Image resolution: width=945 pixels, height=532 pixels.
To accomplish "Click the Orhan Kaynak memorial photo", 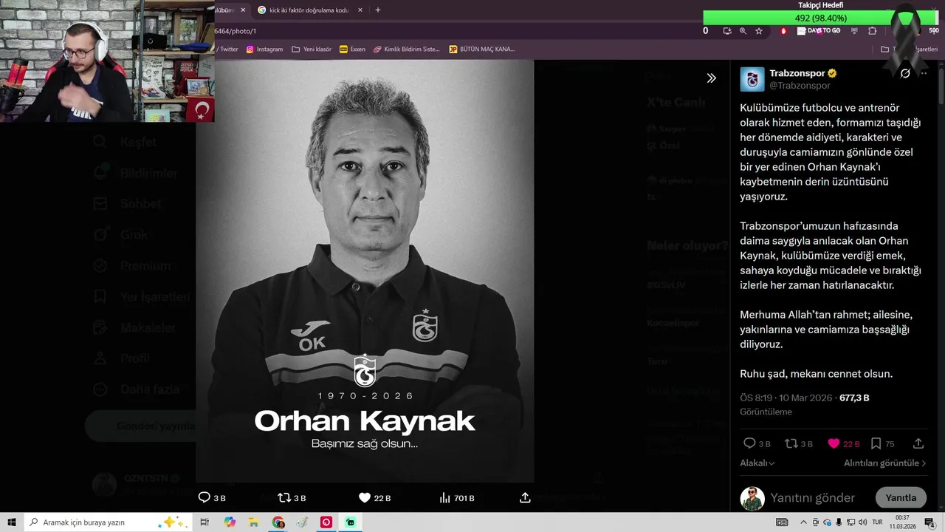I will coord(365,271).
